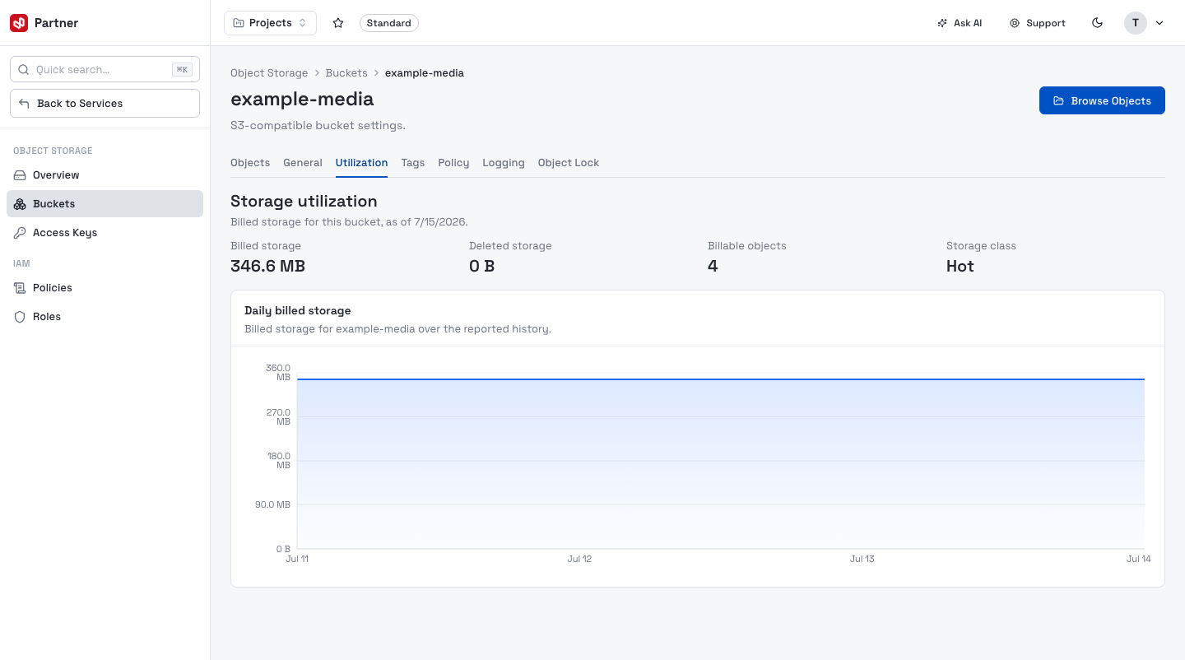Image resolution: width=1185 pixels, height=660 pixels.
Task: Click the Buckets breadcrumb link
Action: tap(346, 72)
